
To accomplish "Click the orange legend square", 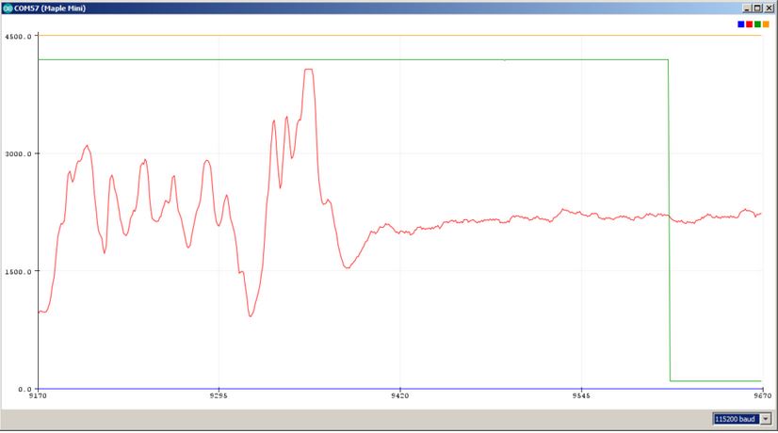I will tap(767, 24).
